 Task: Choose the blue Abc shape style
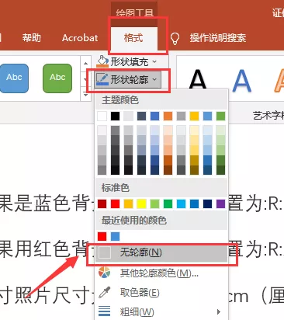14,78
